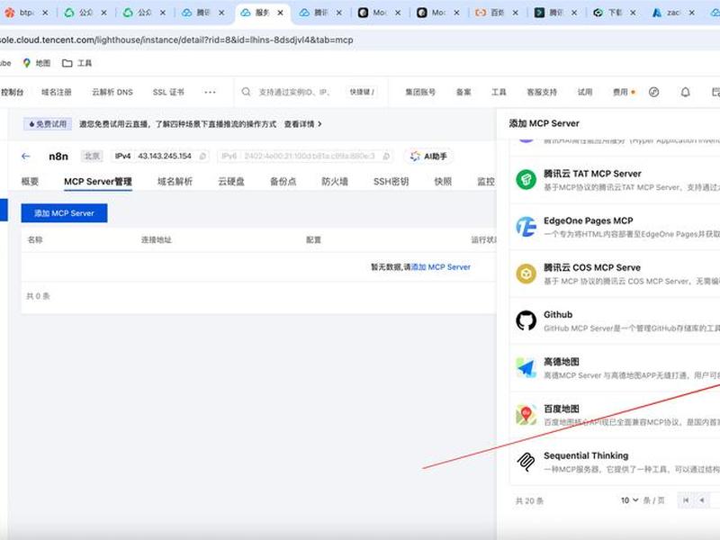Go to first page of MCP list
The height and width of the screenshot is (540, 720).
click(686, 500)
